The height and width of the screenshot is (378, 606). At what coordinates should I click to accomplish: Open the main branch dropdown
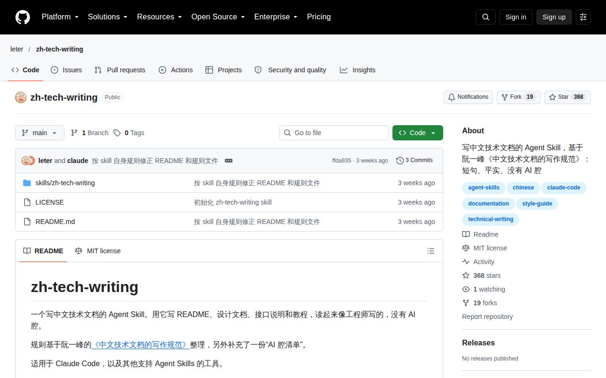point(39,133)
